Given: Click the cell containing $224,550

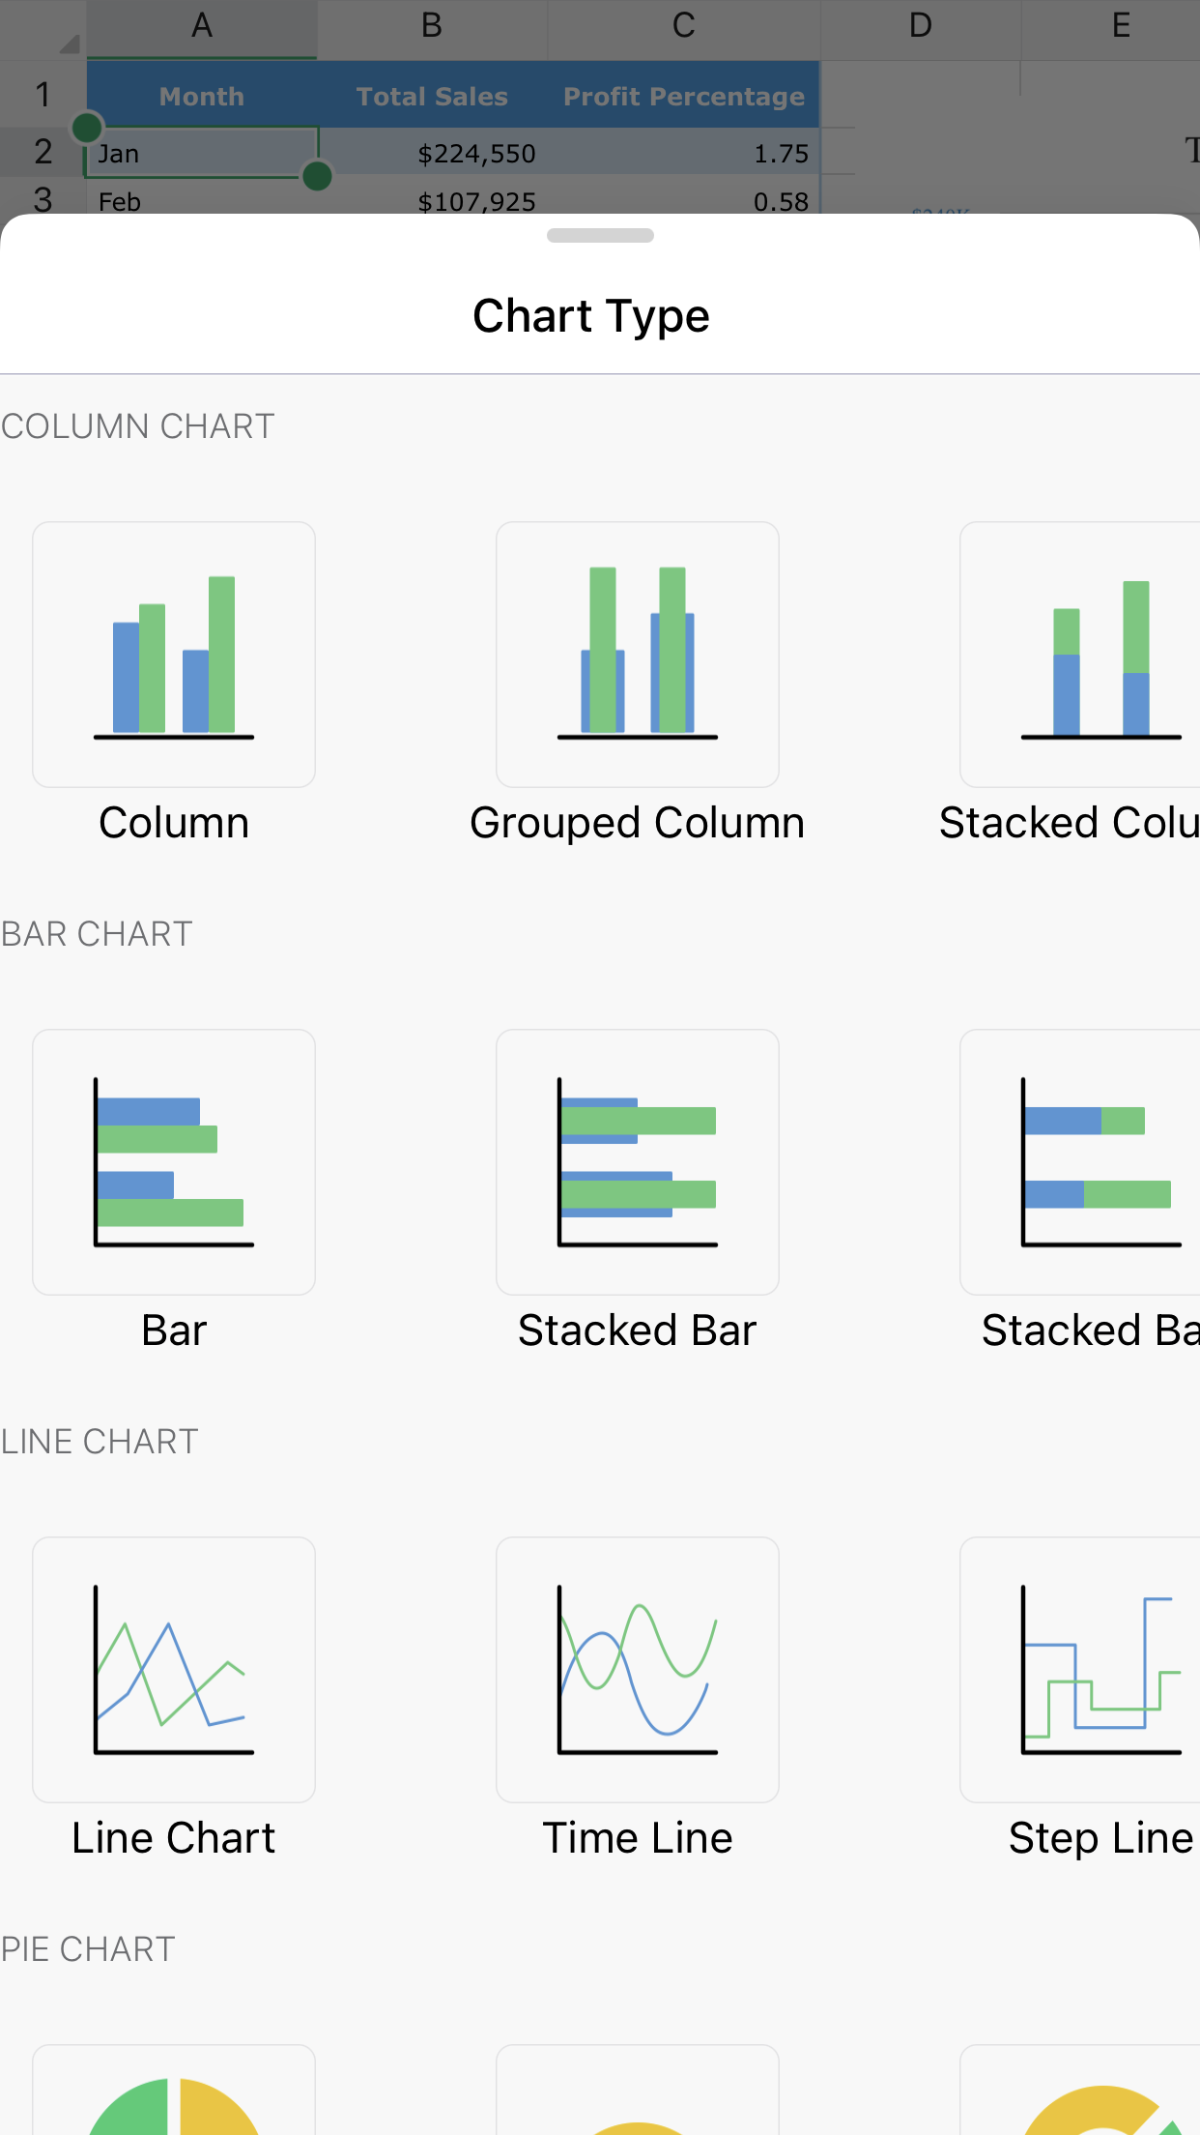Looking at the screenshot, I should 476,154.
